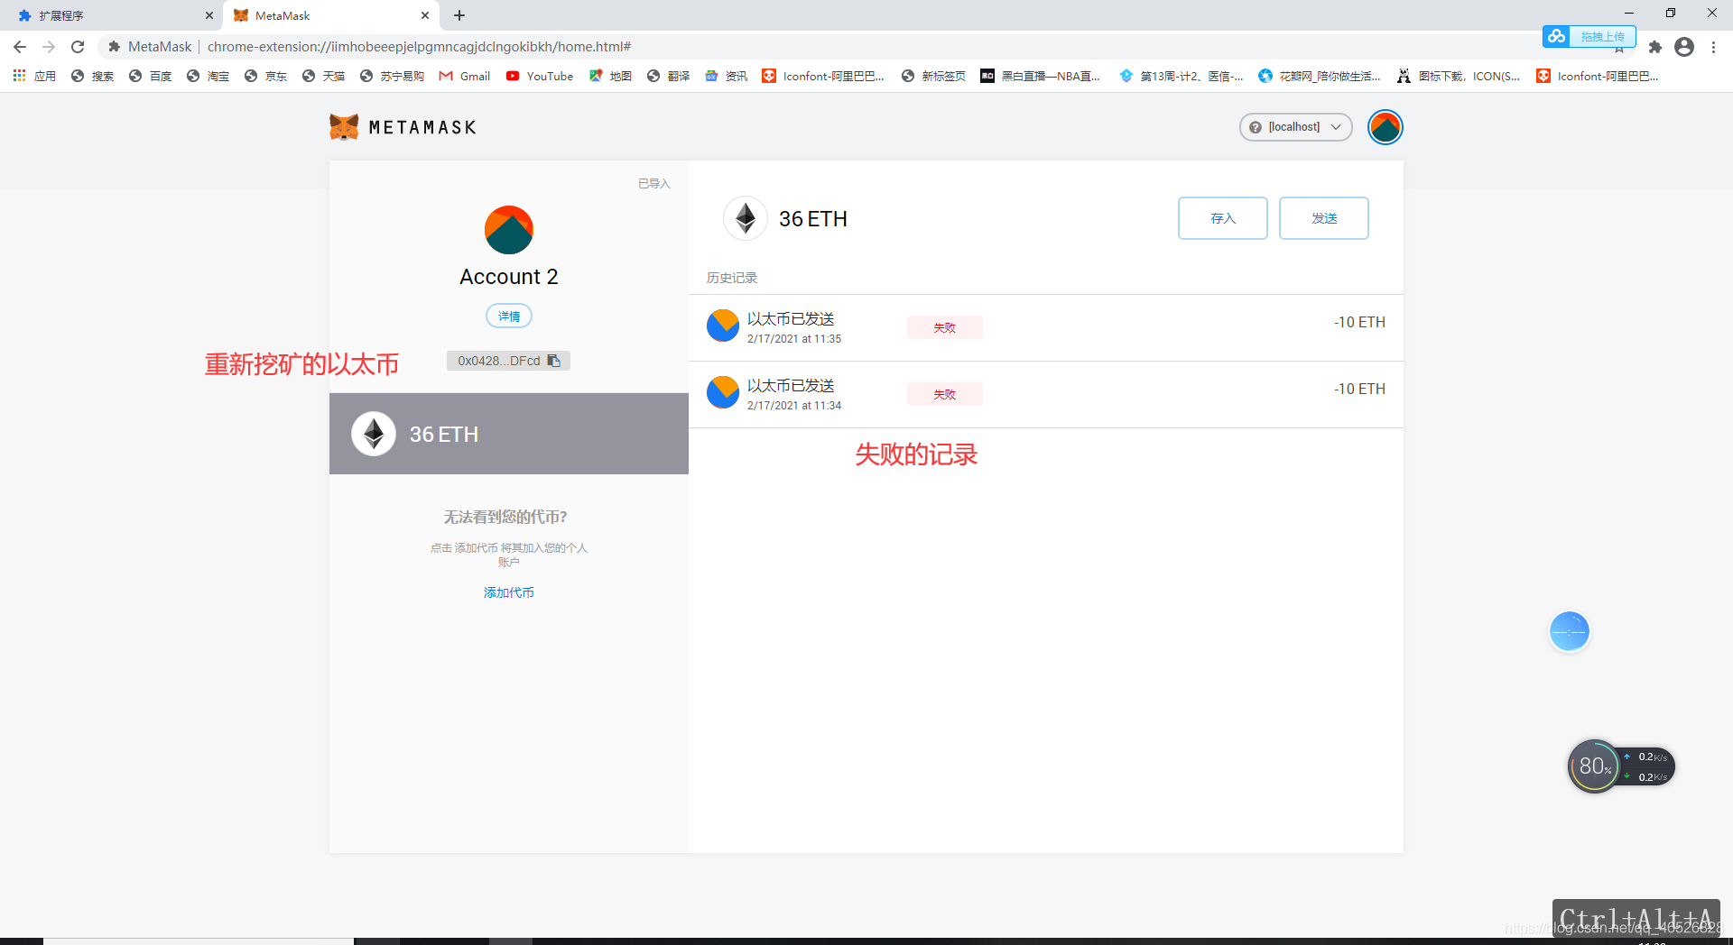Close the 扩展程序 tab
The image size is (1733, 945).
(x=209, y=15)
